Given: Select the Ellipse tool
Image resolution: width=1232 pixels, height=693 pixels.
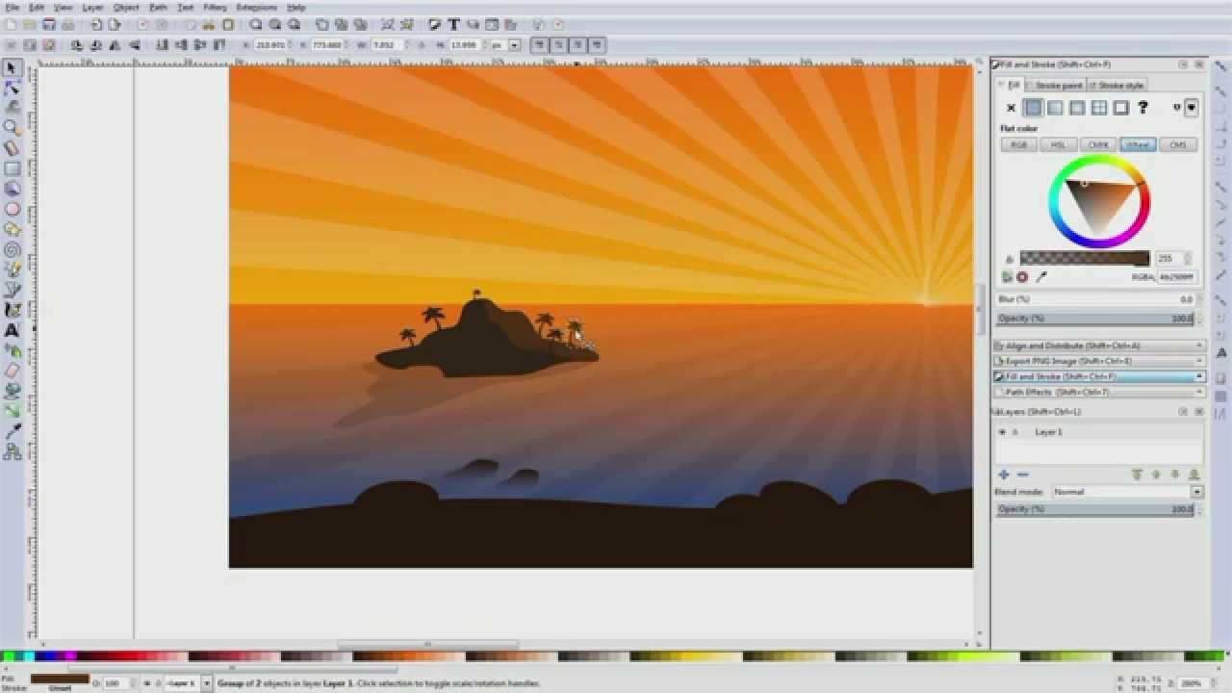Looking at the screenshot, I should pos(13,209).
